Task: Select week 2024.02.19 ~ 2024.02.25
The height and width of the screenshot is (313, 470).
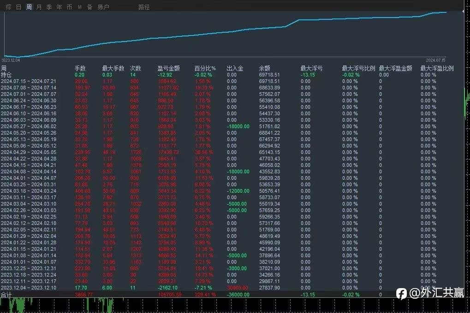Action: click(28, 217)
